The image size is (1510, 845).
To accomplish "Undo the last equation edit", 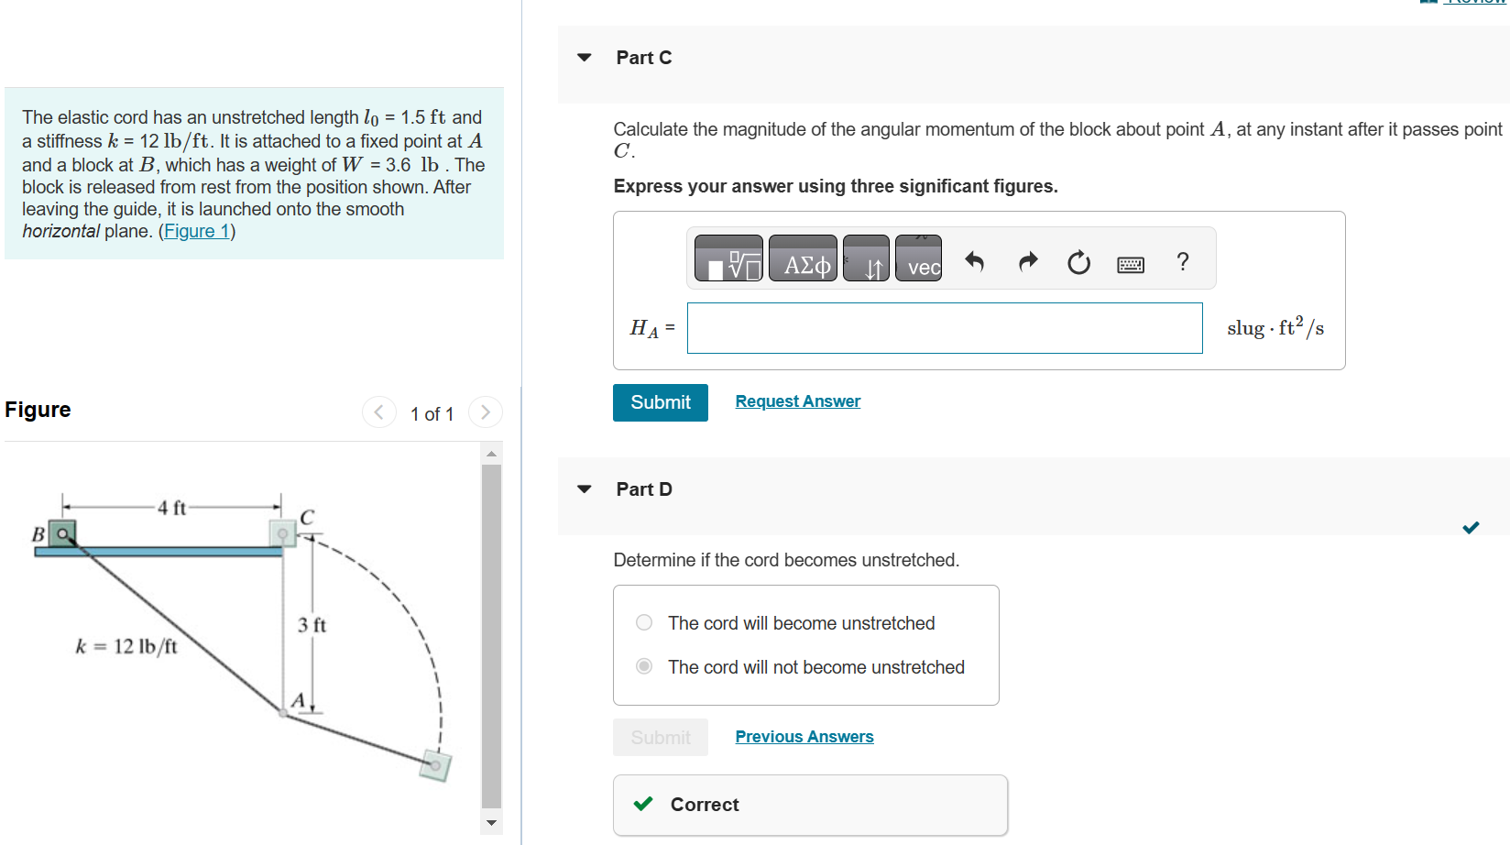I will click(x=974, y=261).
